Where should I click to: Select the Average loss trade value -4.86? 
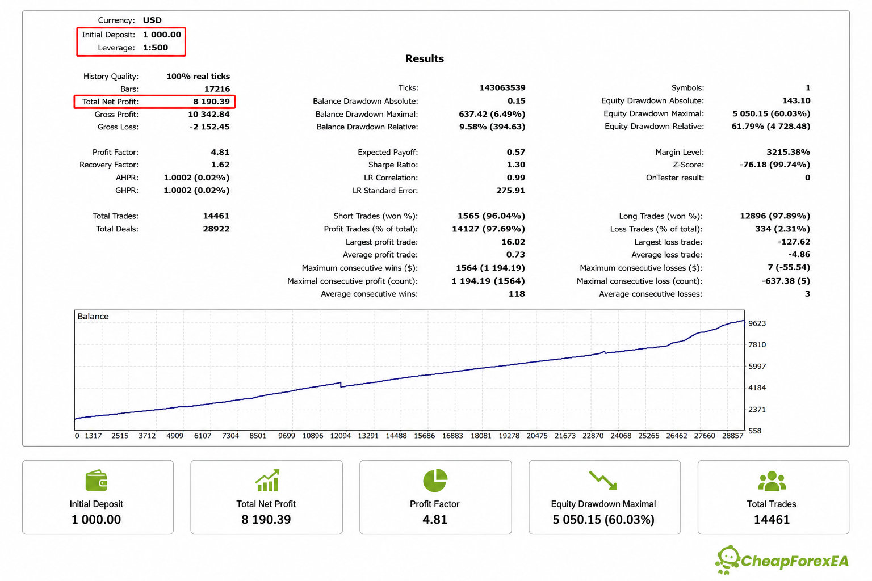tap(799, 255)
